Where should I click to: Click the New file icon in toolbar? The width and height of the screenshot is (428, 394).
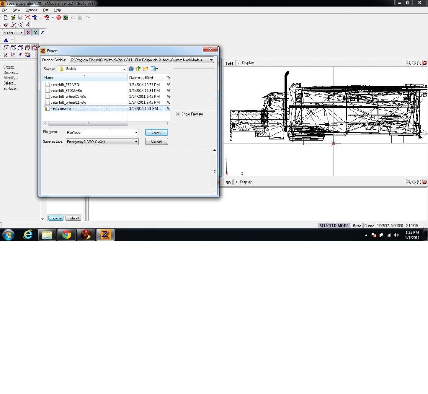[6, 17]
